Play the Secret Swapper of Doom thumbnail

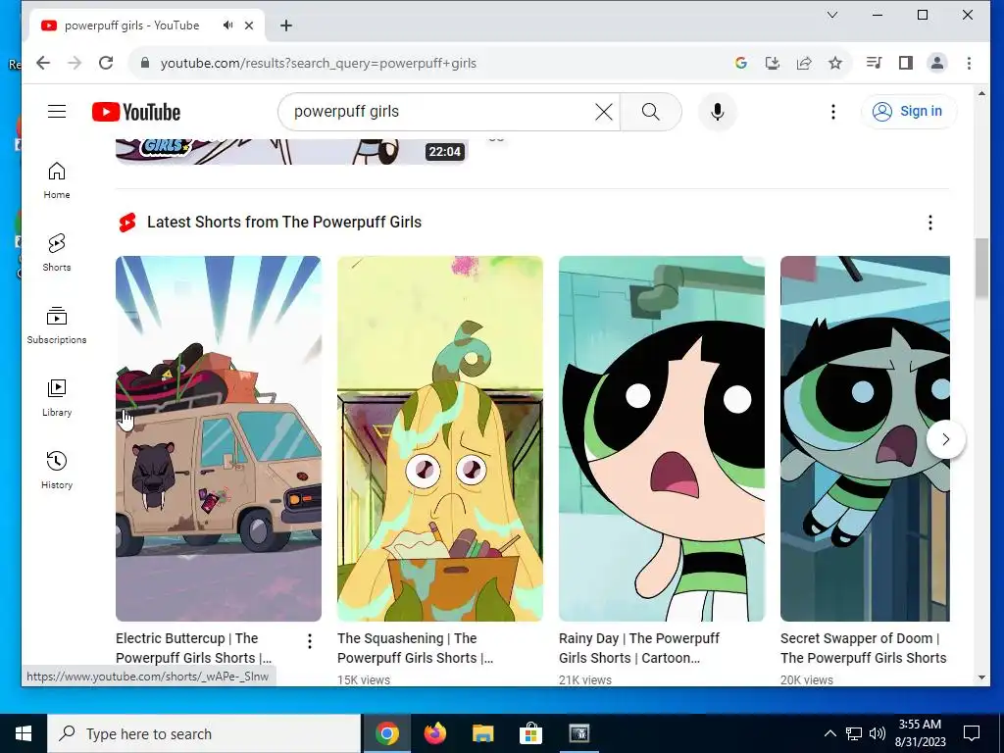tap(865, 438)
